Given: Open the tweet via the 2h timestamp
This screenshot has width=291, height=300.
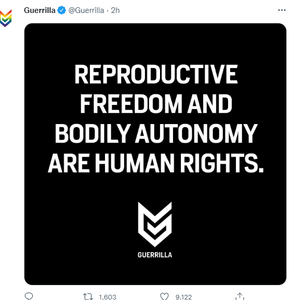Looking at the screenshot, I should [x=115, y=10].
